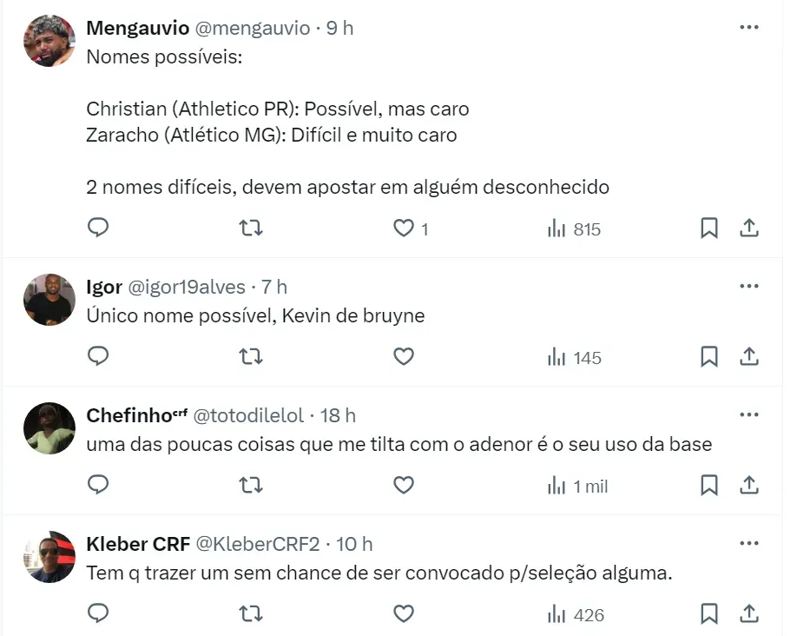Open Kleber CRF's profile name link
The height and width of the screenshot is (636, 797).
tap(138, 544)
